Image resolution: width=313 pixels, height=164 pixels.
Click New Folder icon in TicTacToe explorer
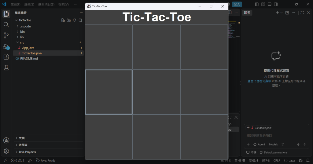pos(69,20)
